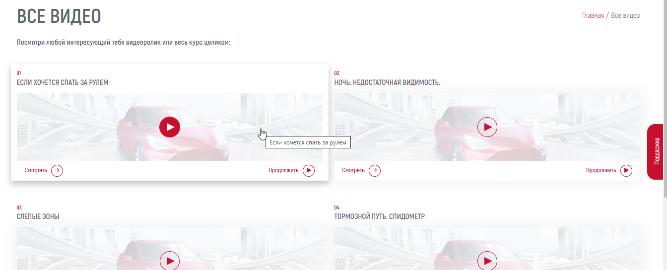Play the 'Тормозной путь. Спидометр' video

[x=487, y=261]
